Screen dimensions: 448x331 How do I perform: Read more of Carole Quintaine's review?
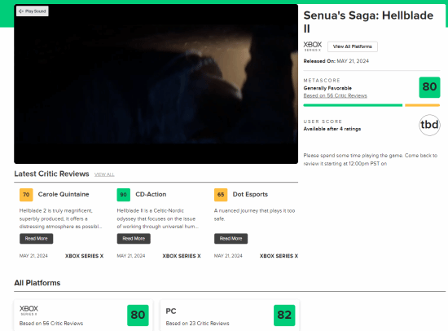coord(37,239)
